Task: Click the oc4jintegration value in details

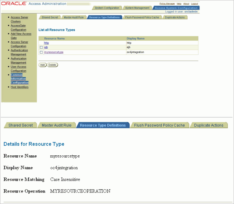Action: click(64, 168)
